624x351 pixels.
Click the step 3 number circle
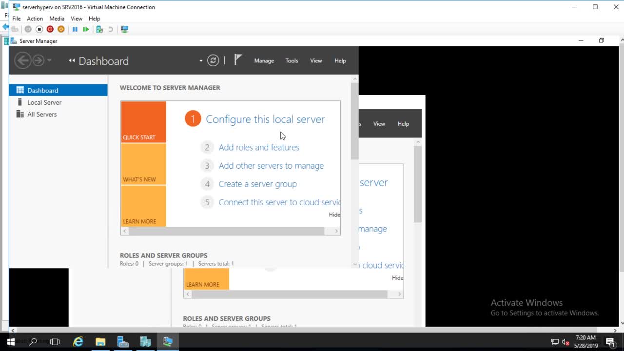point(207,166)
